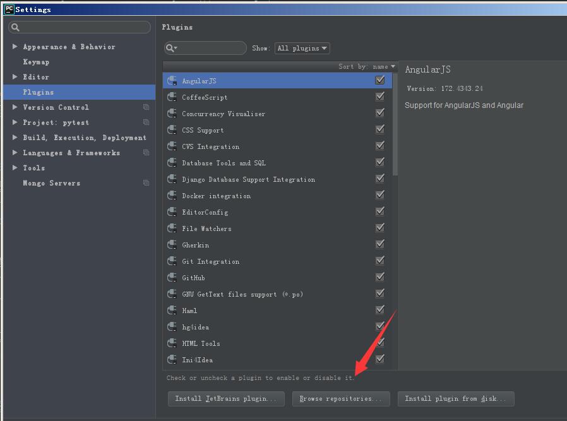Click the GitHub plugin icon
This screenshot has height=421, width=567.
click(x=172, y=278)
